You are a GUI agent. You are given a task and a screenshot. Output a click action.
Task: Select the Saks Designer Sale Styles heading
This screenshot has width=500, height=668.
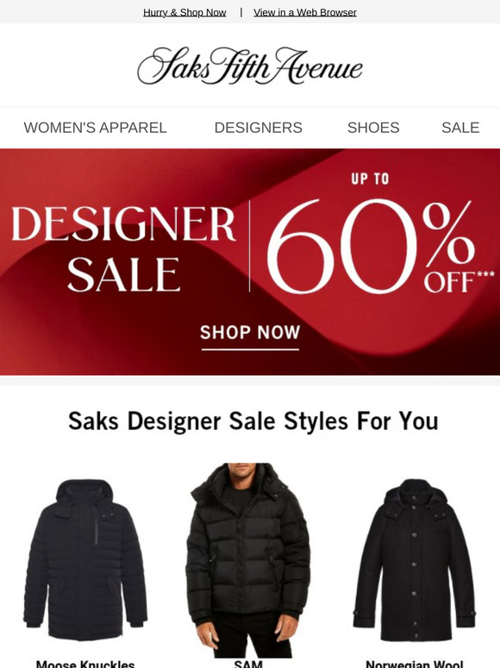[x=253, y=421]
